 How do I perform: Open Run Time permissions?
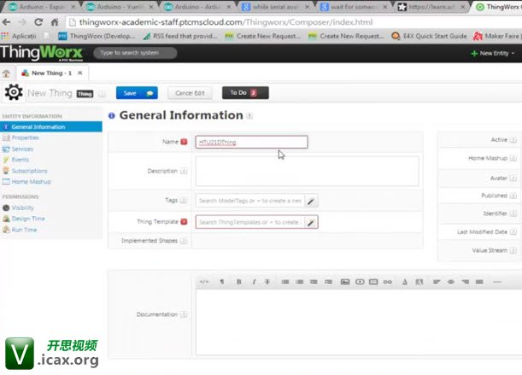click(x=24, y=230)
